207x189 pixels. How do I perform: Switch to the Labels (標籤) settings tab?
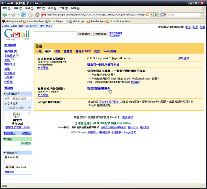(x=57, y=52)
